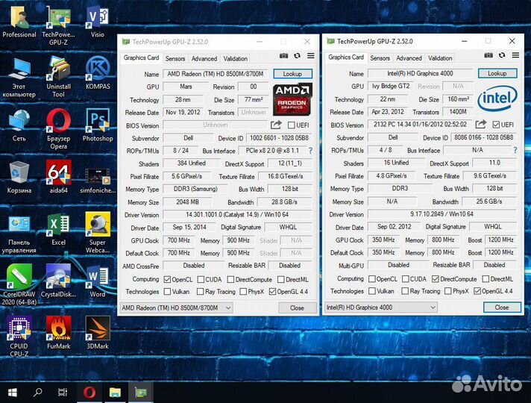The height and width of the screenshot is (403, 531).
Task: Open taskbar search magnifier
Action: pos(37,393)
